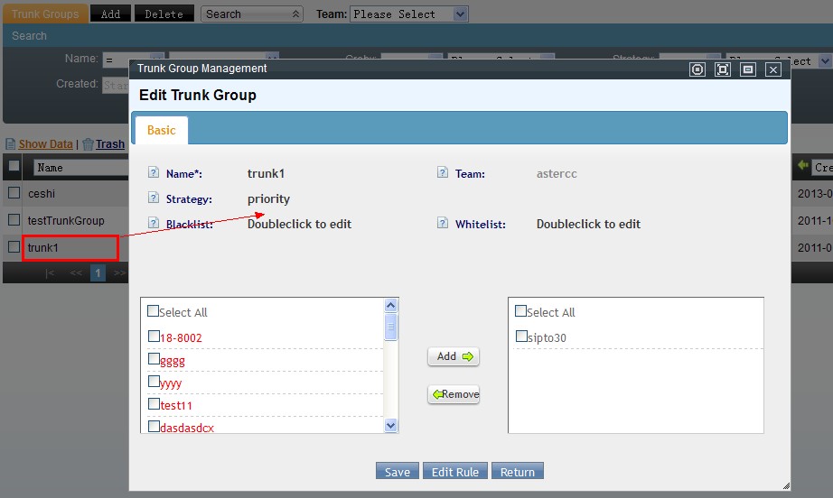
Task: Click the Trash bin icon
Action: (89, 143)
